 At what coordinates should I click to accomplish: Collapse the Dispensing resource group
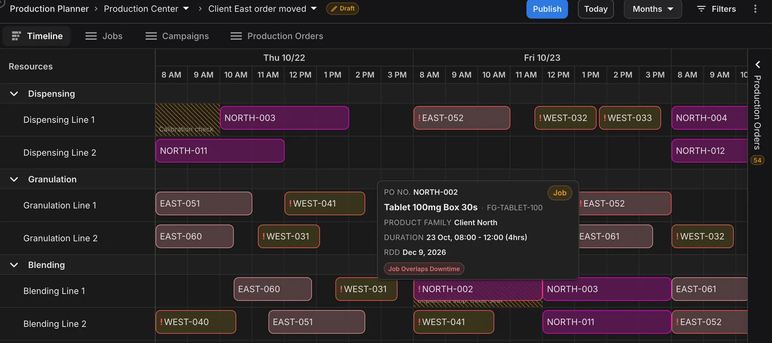(14, 94)
